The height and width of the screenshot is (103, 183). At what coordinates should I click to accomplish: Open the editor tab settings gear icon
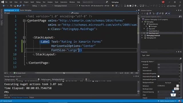[139, 10]
